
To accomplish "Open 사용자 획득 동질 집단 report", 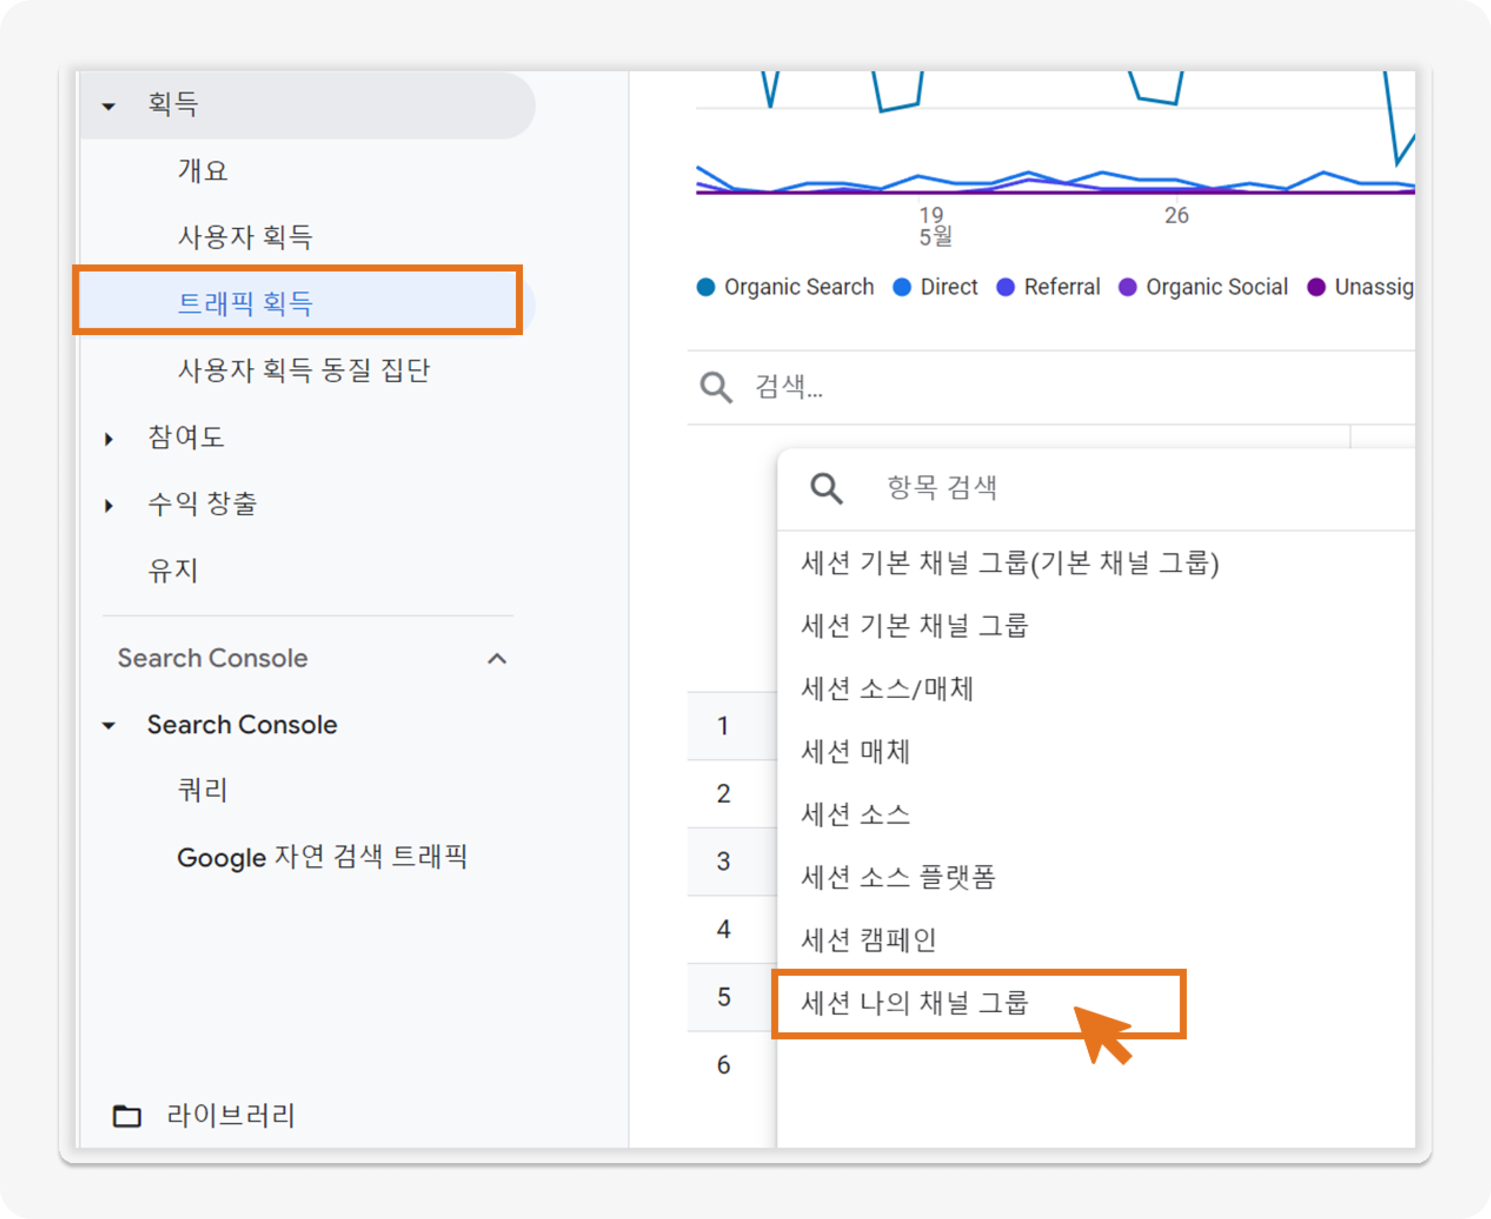I will click(303, 370).
